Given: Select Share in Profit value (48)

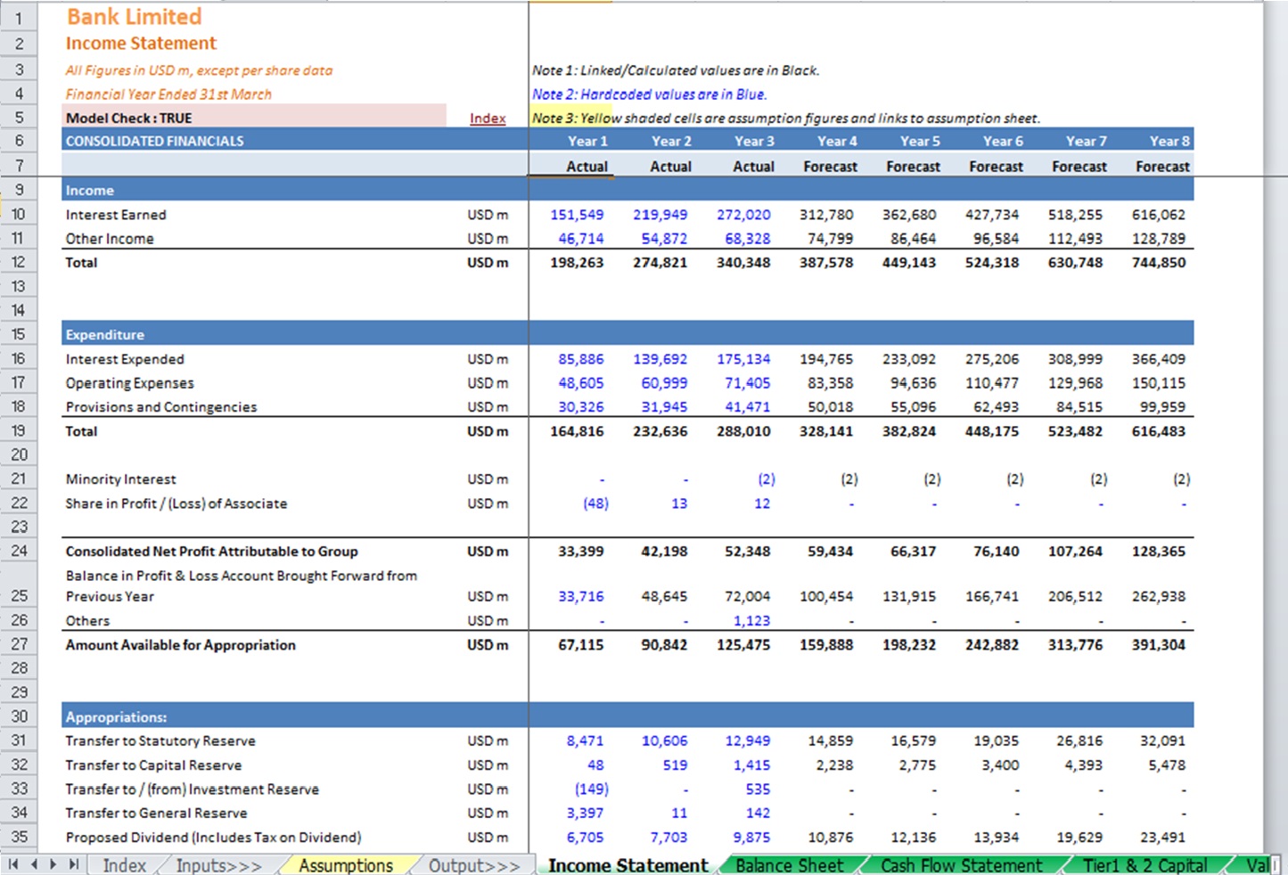Looking at the screenshot, I should click(595, 503).
